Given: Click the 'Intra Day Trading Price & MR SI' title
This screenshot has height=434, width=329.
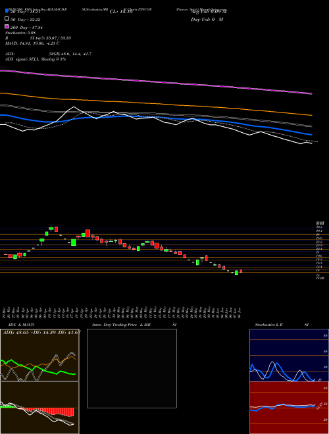Looking at the screenshot, I should [x=134, y=325].
